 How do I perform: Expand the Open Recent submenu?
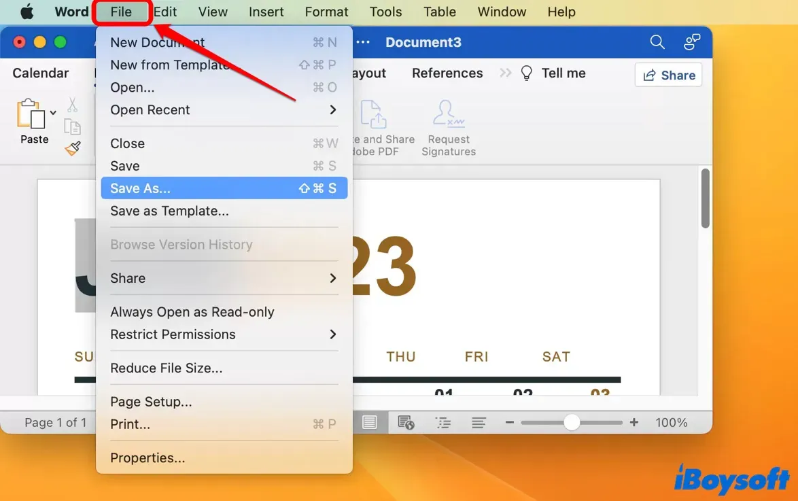224,109
